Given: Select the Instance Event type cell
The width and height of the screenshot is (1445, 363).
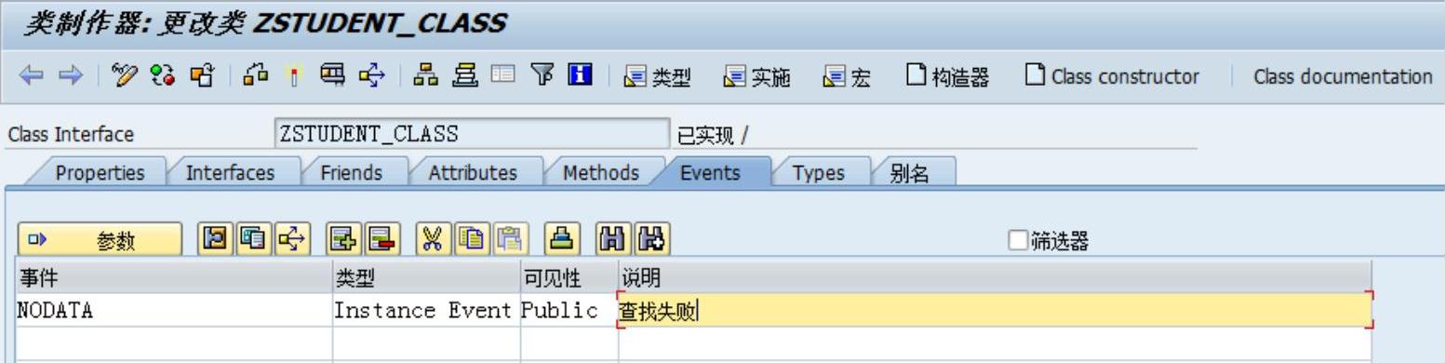Looking at the screenshot, I should coord(426,310).
